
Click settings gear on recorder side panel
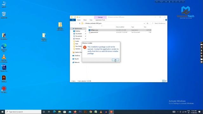(202, 62)
